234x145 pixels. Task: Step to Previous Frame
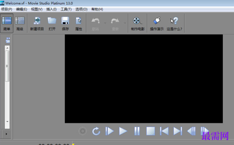[191, 131]
